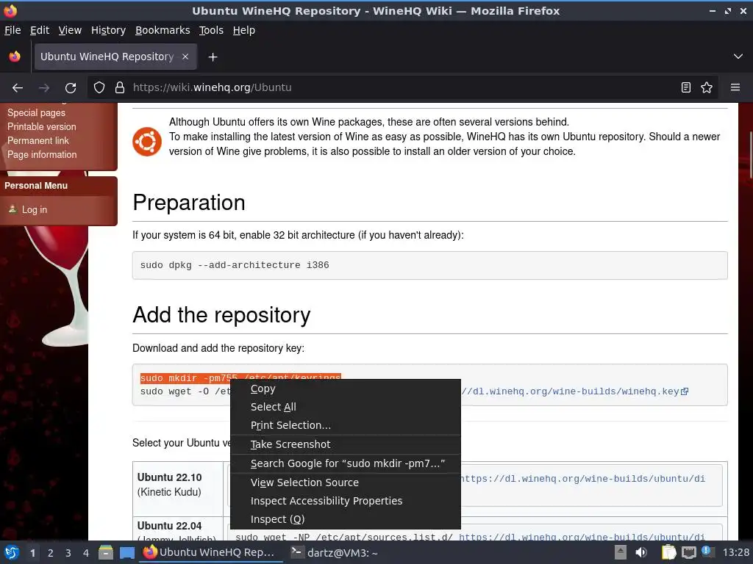Open the File menu
753x564 pixels.
(x=13, y=30)
